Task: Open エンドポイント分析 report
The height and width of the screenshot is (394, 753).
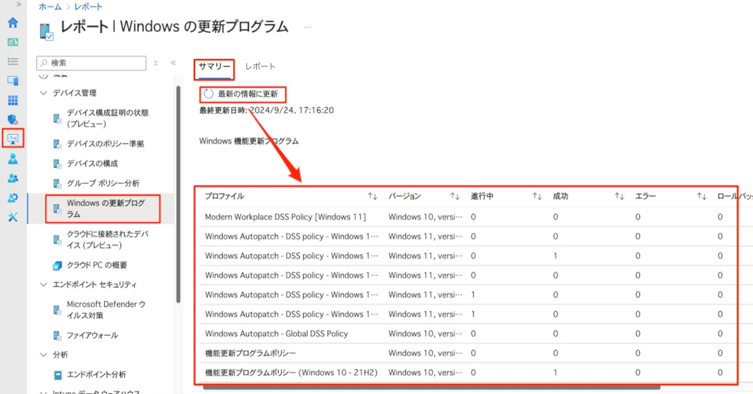Action: 97,375
